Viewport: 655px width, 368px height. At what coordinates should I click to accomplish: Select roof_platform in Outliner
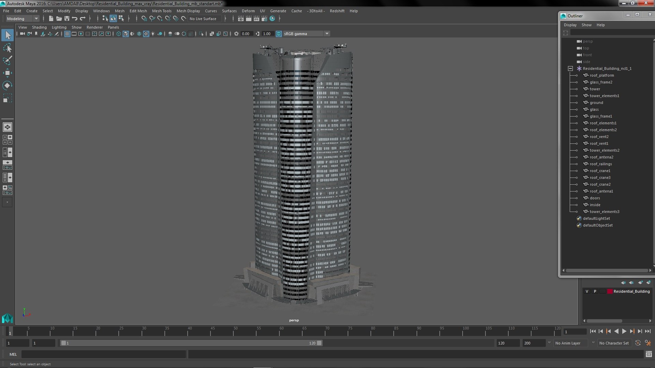pos(601,75)
